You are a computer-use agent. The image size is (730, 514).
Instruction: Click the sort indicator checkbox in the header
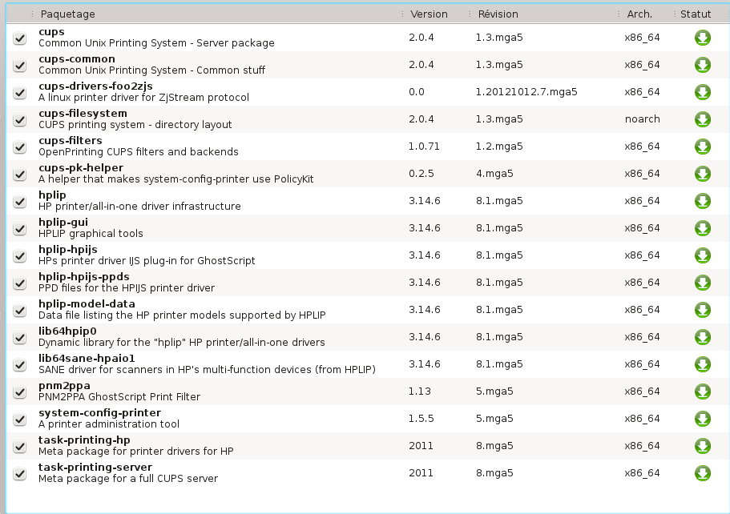[20, 14]
